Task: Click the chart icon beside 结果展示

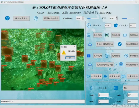Action: pos(125,35)
